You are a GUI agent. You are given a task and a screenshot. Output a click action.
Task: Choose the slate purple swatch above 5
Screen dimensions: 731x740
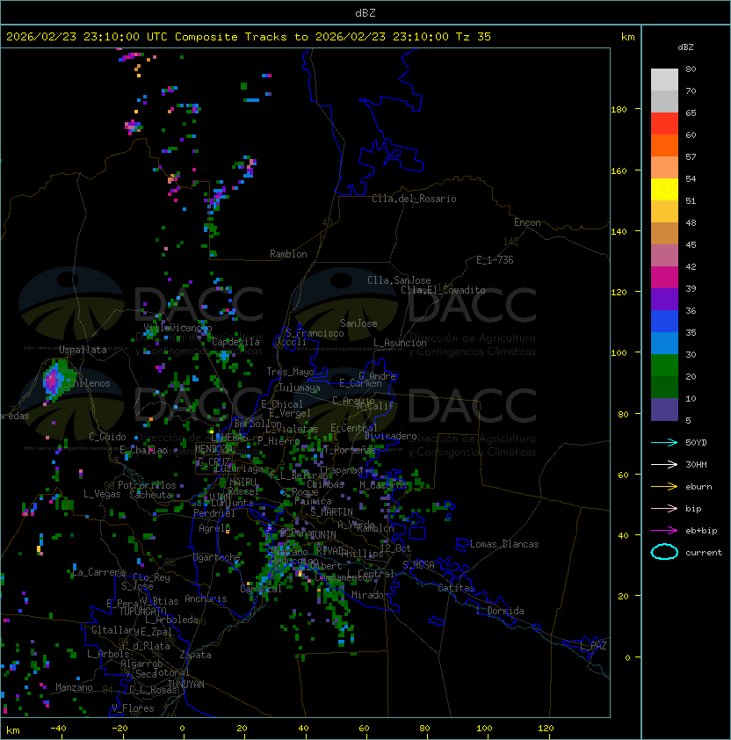(664, 410)
